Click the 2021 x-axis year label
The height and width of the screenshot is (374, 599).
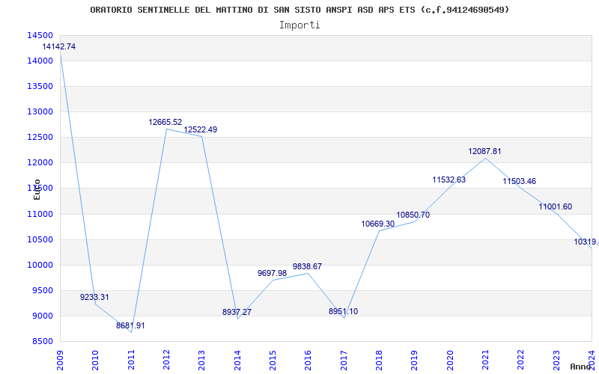tap(485, 360)
